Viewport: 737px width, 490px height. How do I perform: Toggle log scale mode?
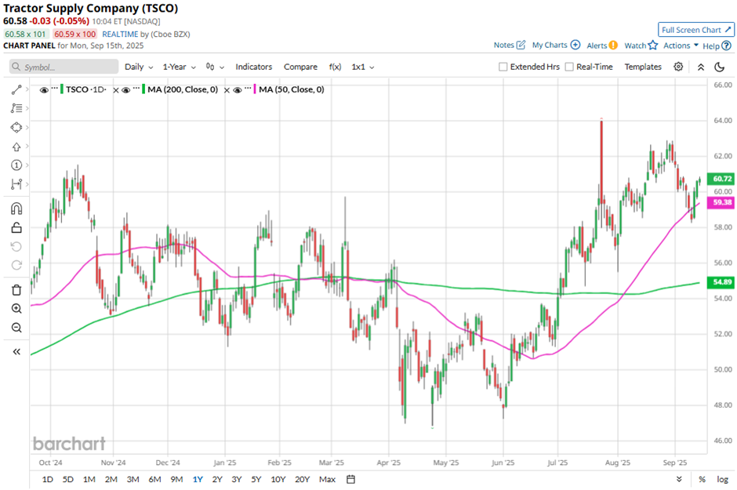[722, 479]
